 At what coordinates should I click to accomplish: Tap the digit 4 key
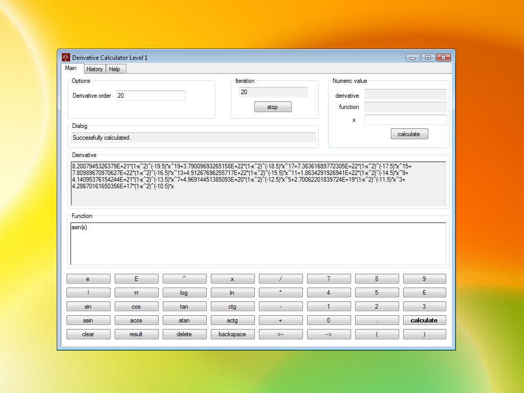329,293
